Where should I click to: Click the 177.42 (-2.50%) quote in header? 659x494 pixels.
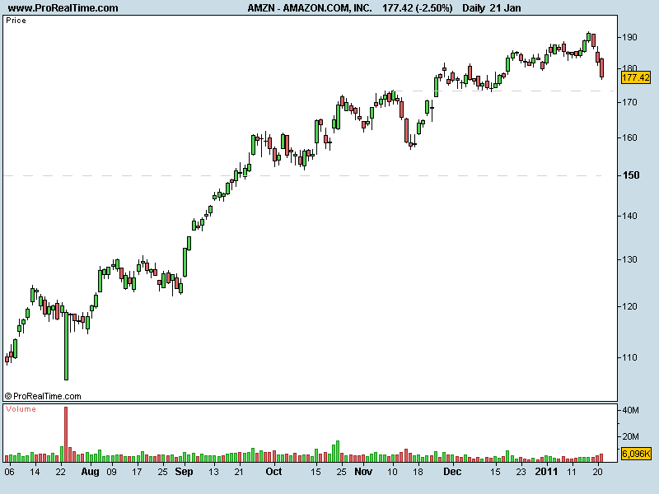coord(418,8)
